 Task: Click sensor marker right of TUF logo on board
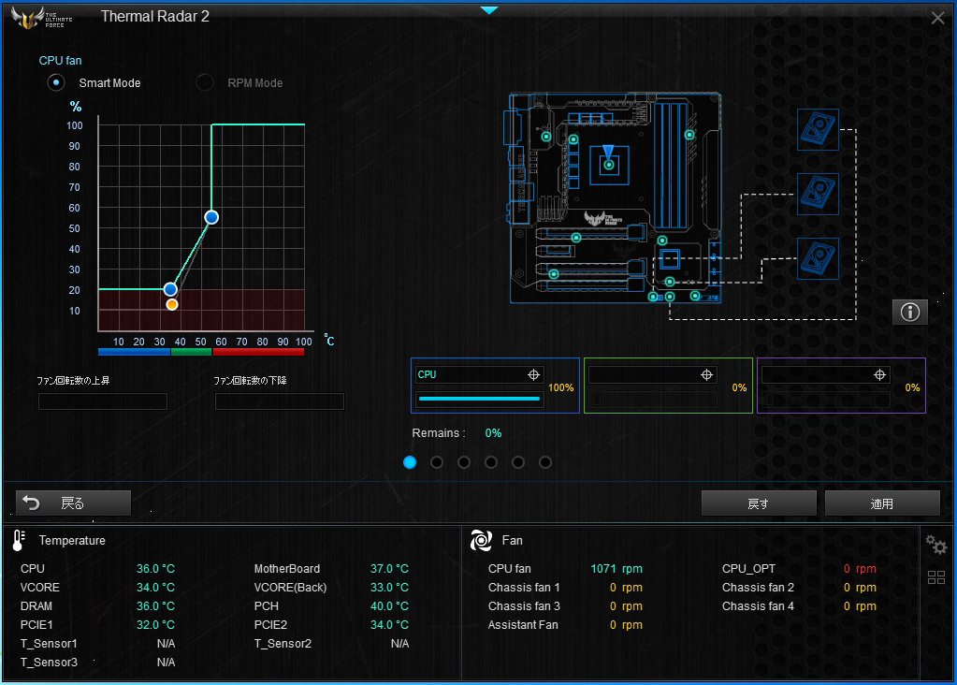click(x=662, y=240)
